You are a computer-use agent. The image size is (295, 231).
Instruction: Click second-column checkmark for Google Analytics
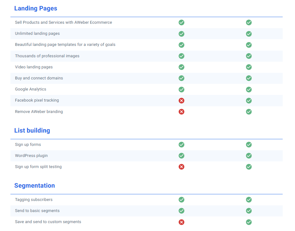(x=249, y=90)
